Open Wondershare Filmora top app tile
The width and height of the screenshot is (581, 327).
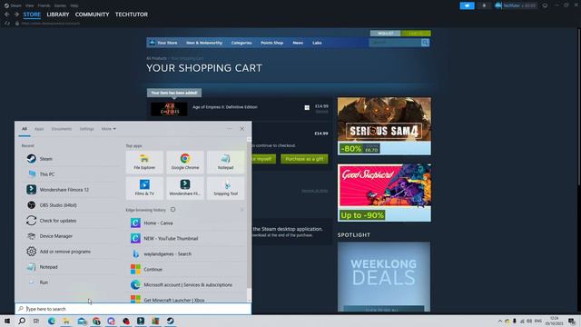pos(185,188)
